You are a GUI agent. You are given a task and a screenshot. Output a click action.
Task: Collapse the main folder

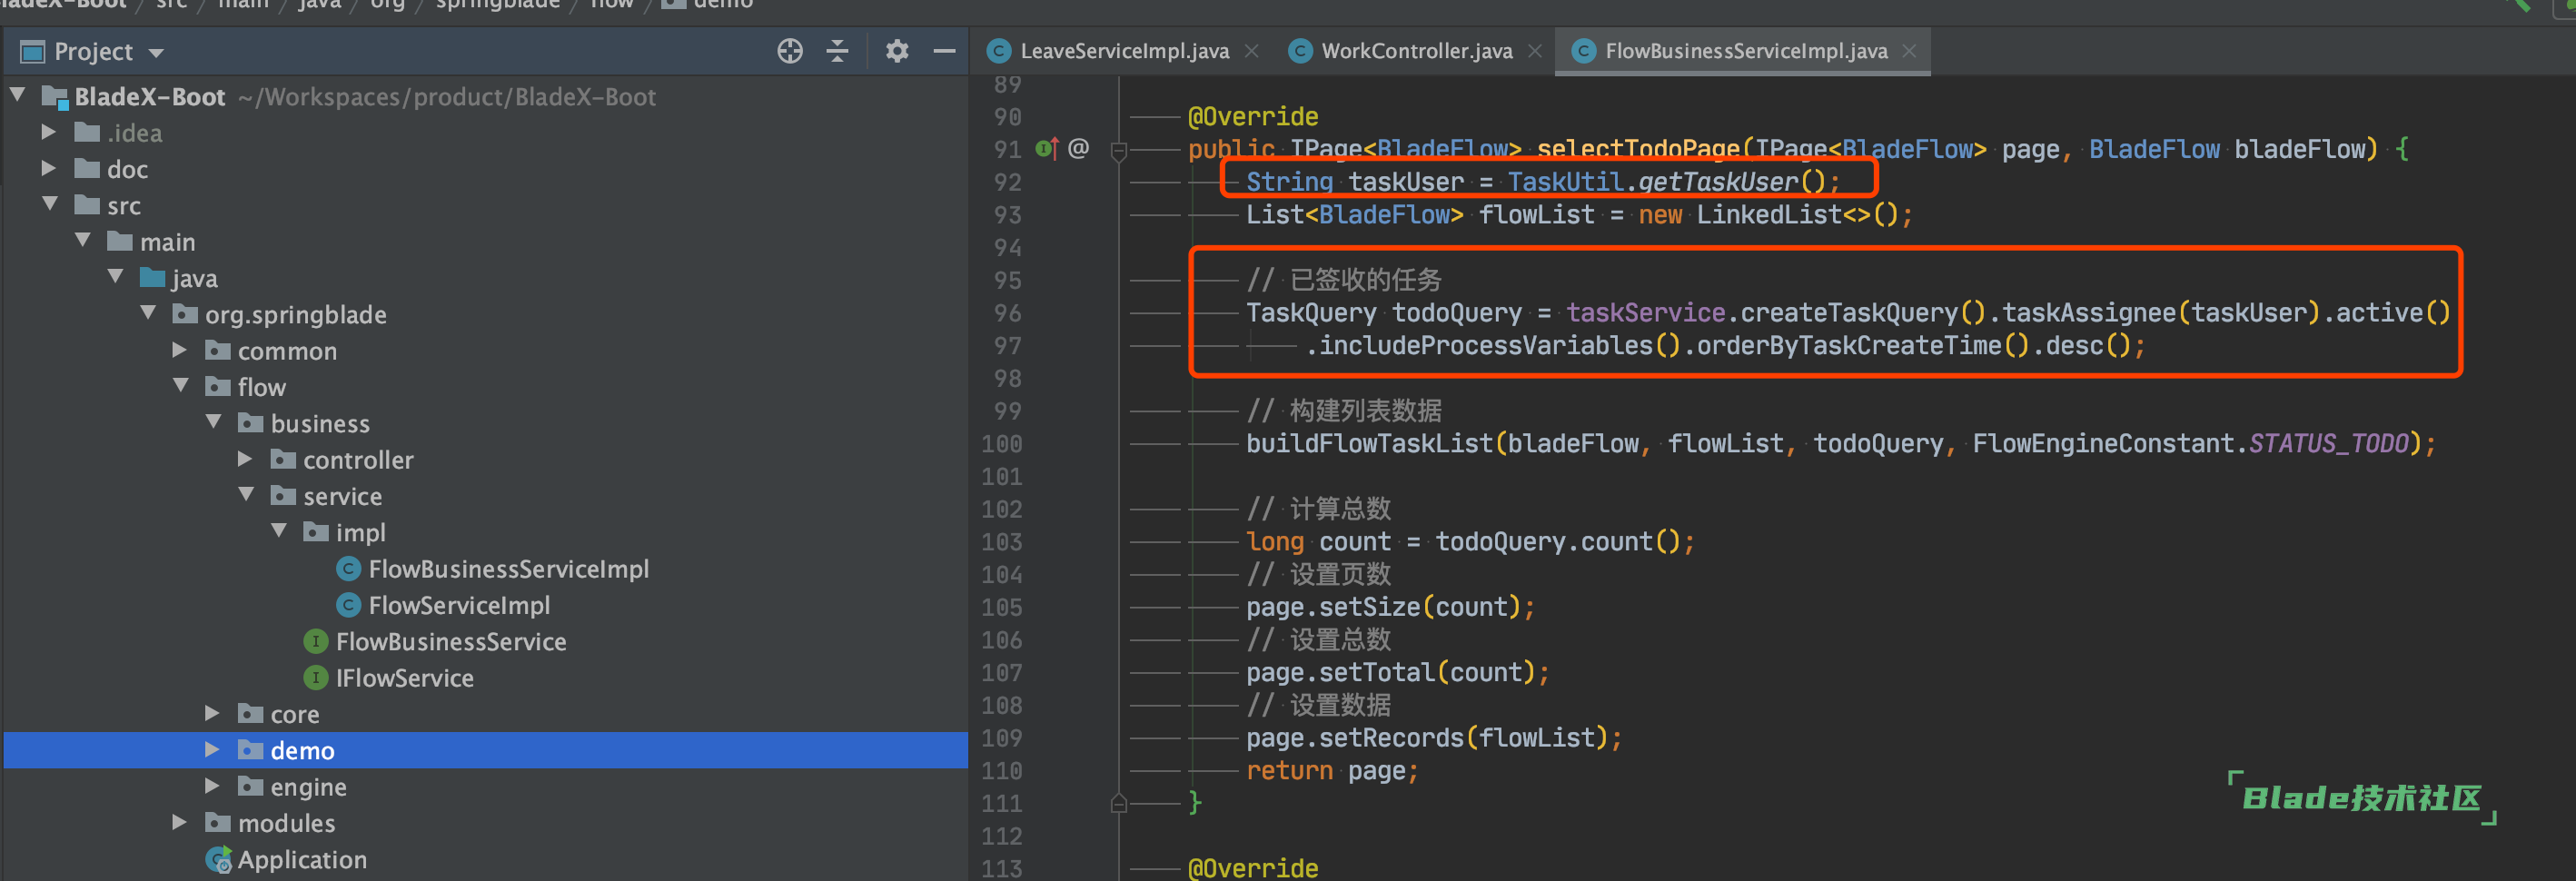83,240
